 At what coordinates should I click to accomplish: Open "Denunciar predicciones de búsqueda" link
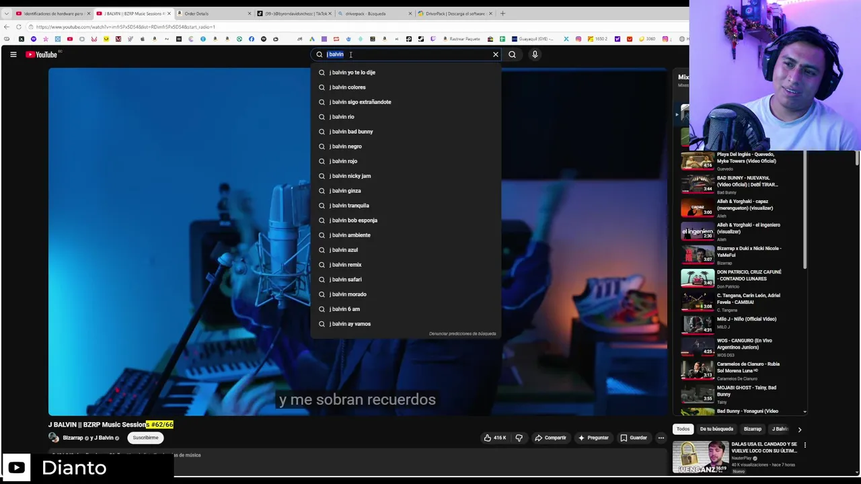click(x=462, y=333)
